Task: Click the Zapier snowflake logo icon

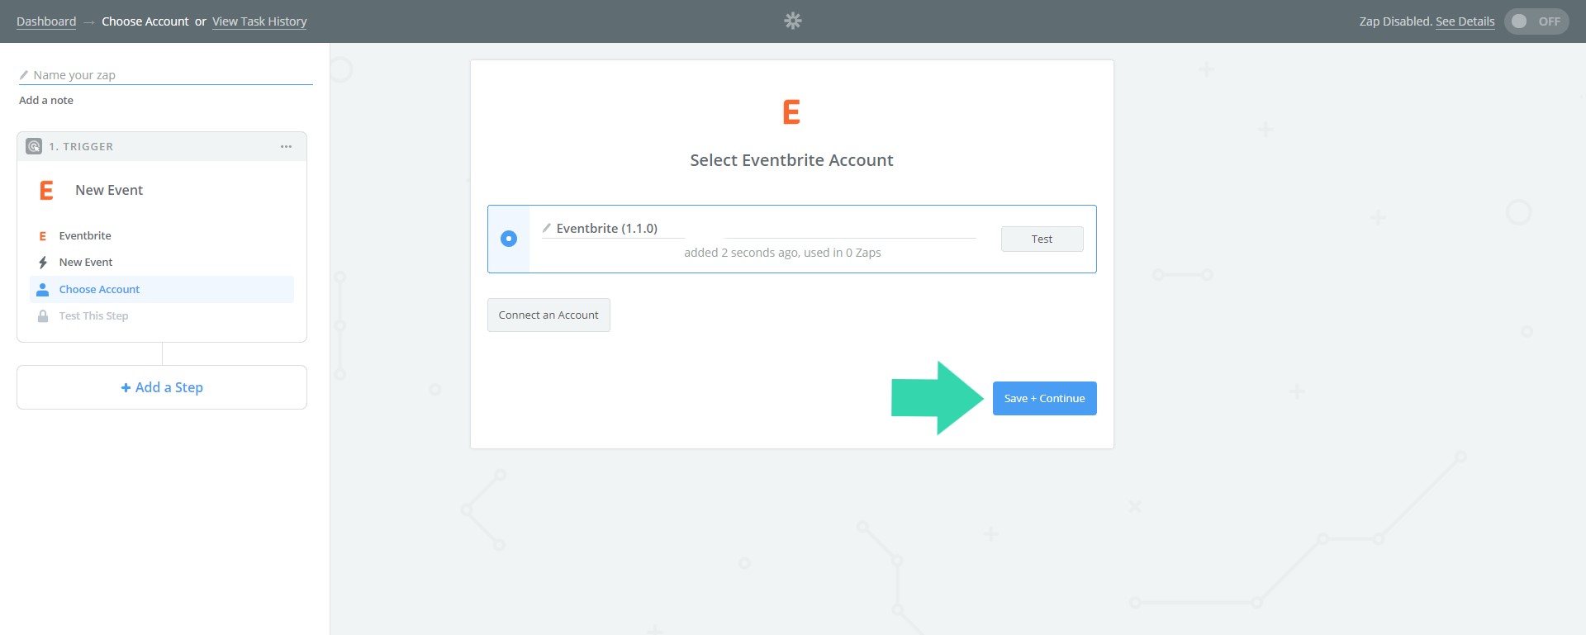Action: tap(792, 21)
